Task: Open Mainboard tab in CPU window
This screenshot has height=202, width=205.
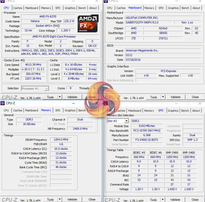Action: pyautogui.click(x=32, y=8)
